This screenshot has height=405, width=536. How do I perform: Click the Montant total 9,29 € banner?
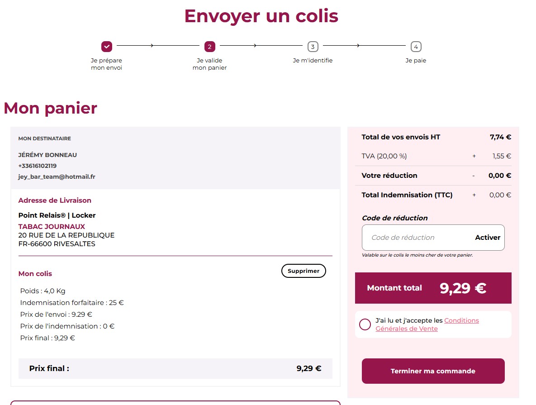(x=433, y=288)
